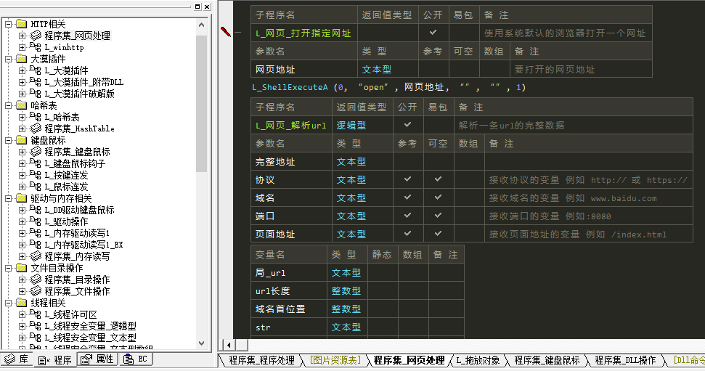Screen dimensions: 705x371
Task: Collapse the 哈希表 tree group
Action: [x=9, y=106]
